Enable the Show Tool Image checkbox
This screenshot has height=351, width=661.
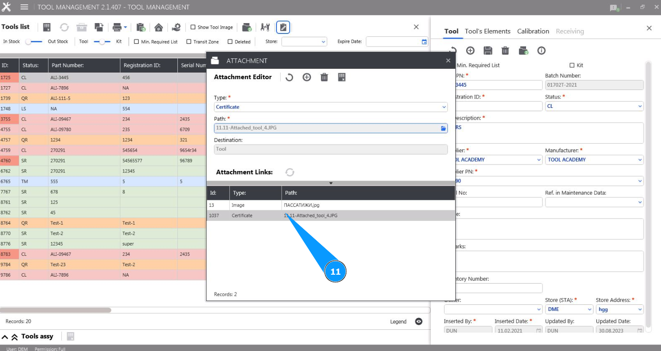click(x=193, y=27)
